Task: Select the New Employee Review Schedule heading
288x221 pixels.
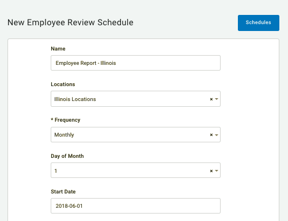Action: [x=70, y=22]
